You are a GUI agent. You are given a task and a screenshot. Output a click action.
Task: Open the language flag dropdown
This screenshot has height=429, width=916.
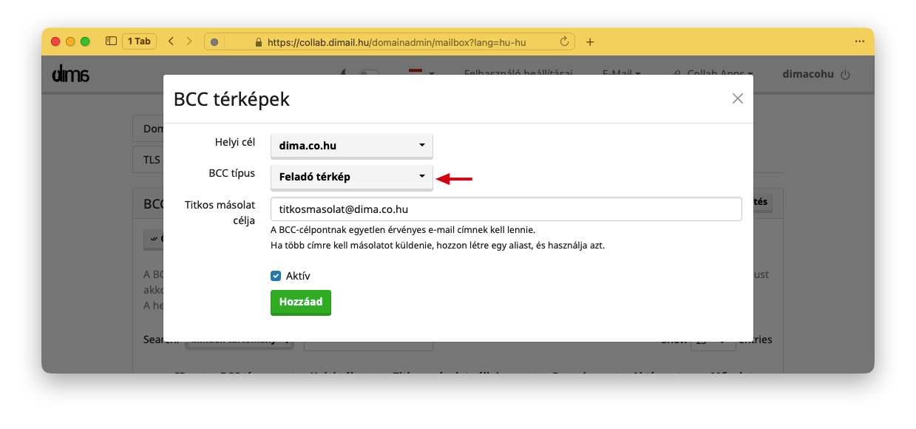pyautogui.click(x=421, y=73)
